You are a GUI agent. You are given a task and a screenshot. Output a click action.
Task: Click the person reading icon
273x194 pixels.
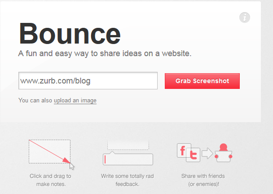click(223, 153)
